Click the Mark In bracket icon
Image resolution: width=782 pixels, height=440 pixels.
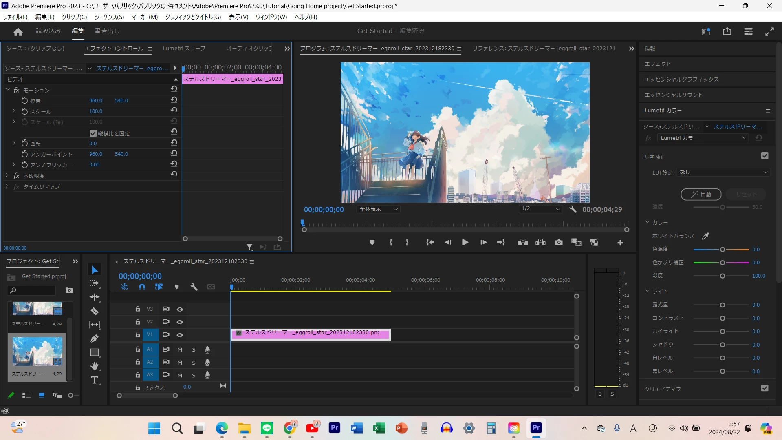[x=391, y=243]
